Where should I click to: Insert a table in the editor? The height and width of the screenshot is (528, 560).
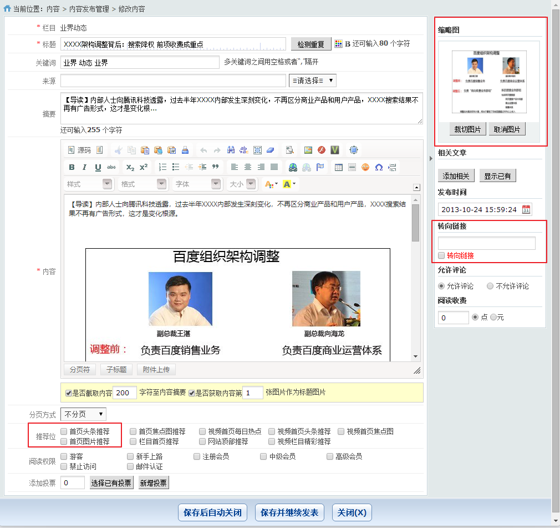(x=339, y=167)
